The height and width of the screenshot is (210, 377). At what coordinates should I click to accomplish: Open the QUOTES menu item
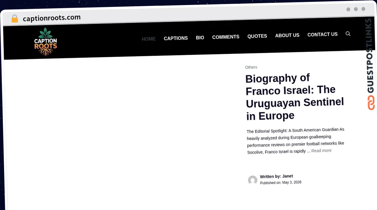[x=257, y=36]
